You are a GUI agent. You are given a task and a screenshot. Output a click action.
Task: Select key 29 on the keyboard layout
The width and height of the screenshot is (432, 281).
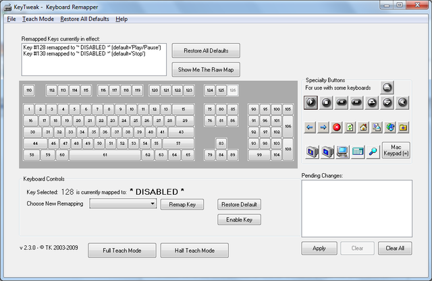[185, 121]
